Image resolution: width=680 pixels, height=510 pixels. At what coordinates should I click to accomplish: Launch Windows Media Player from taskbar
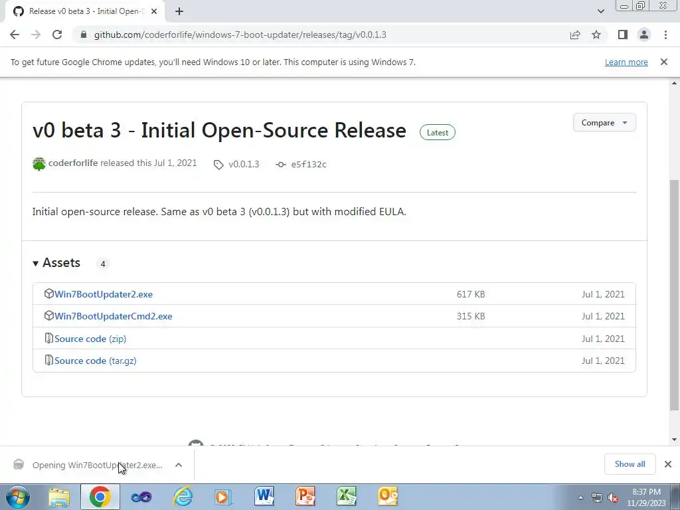[223, 497]
